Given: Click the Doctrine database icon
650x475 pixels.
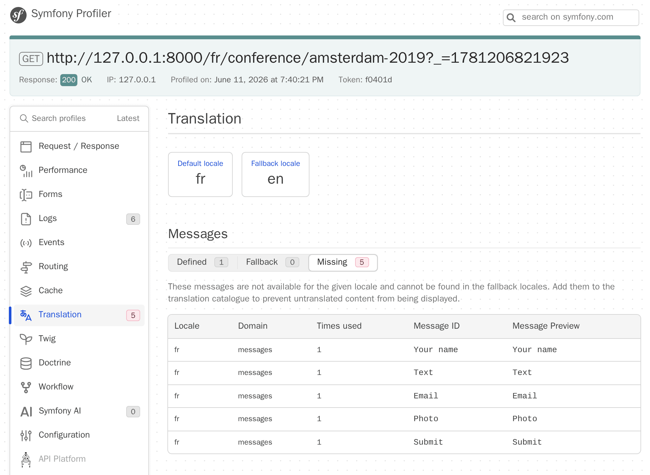Looking at the screenshot, I should (x=26, y=363).
